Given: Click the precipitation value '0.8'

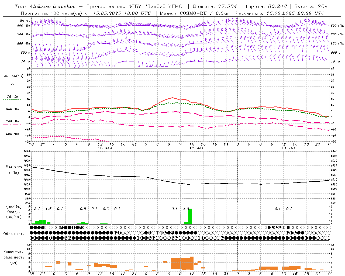Looking at the screenshot, I should click(83, 209).
